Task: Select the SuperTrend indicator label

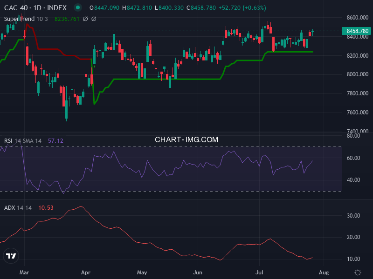Action: coord(19,19)
